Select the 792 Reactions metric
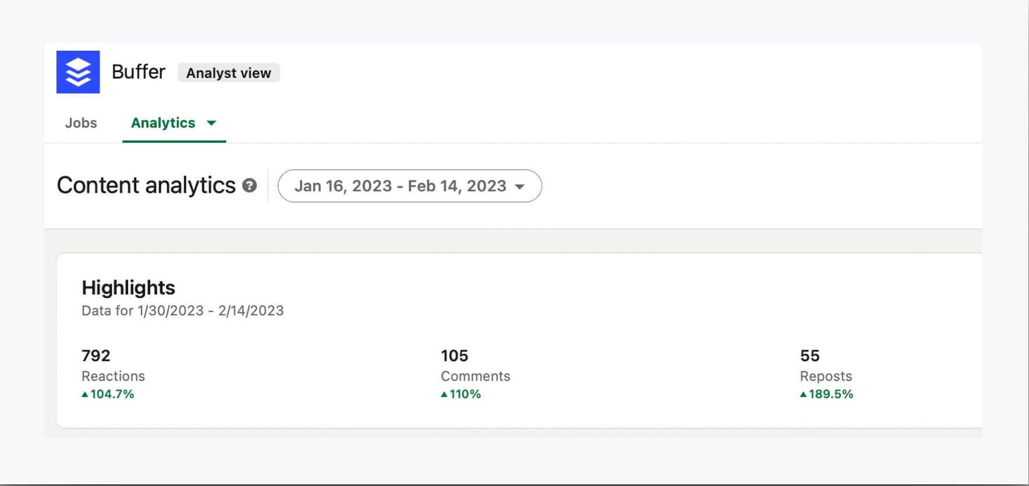The width and height of the screenshot is (1029, 486). point(114,365)
